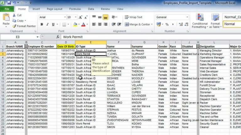This screenshot has height=135, width=241.
Task: Click the font color red A swatch
Action: pyautogui.click(x=83, y=24)
